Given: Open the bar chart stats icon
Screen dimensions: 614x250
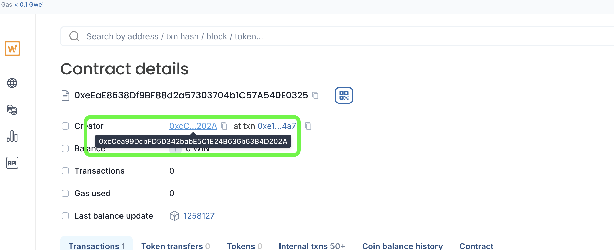Looking at the screenshot, I should [12, 136].
